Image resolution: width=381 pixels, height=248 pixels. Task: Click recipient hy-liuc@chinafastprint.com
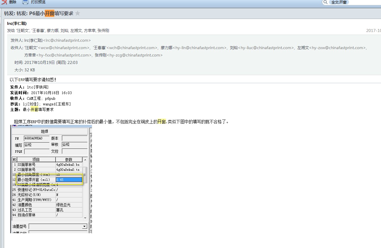point(266,48)
